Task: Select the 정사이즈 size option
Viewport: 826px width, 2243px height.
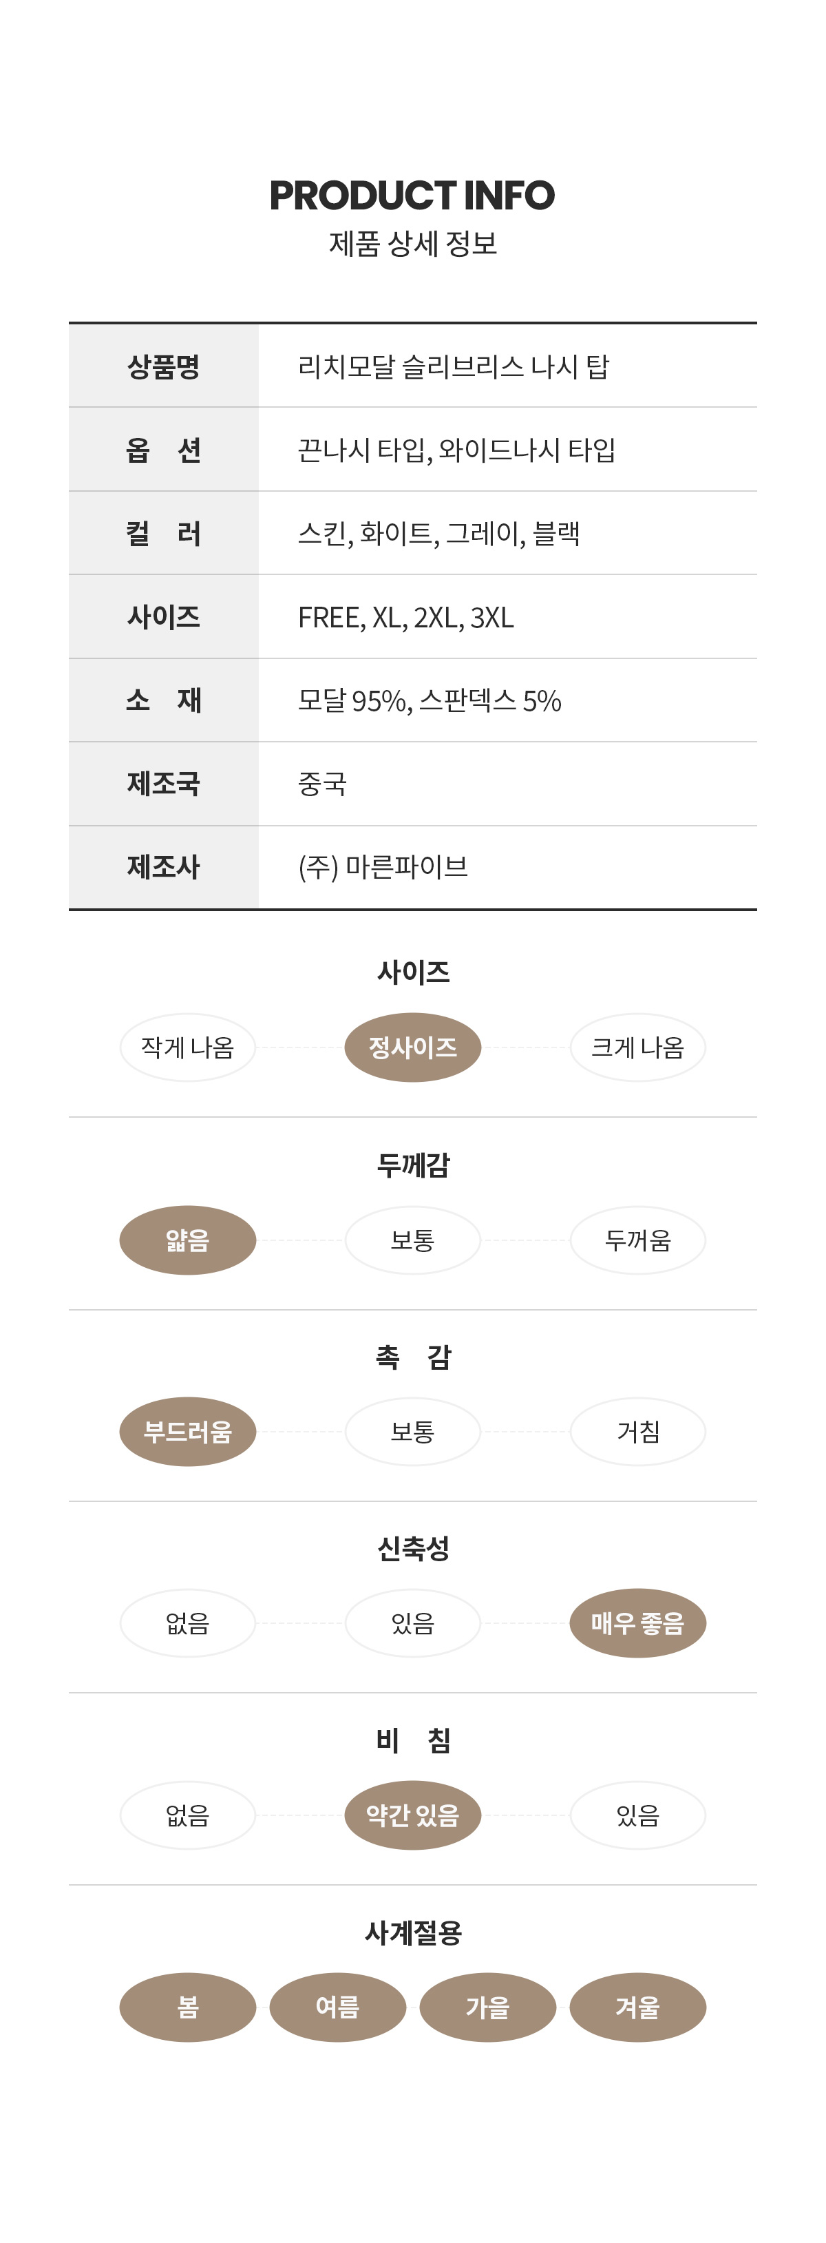Action: (x=412, y=1047)
